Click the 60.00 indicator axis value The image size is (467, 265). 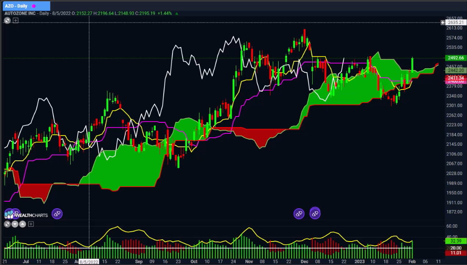click(x=452, y=226)
